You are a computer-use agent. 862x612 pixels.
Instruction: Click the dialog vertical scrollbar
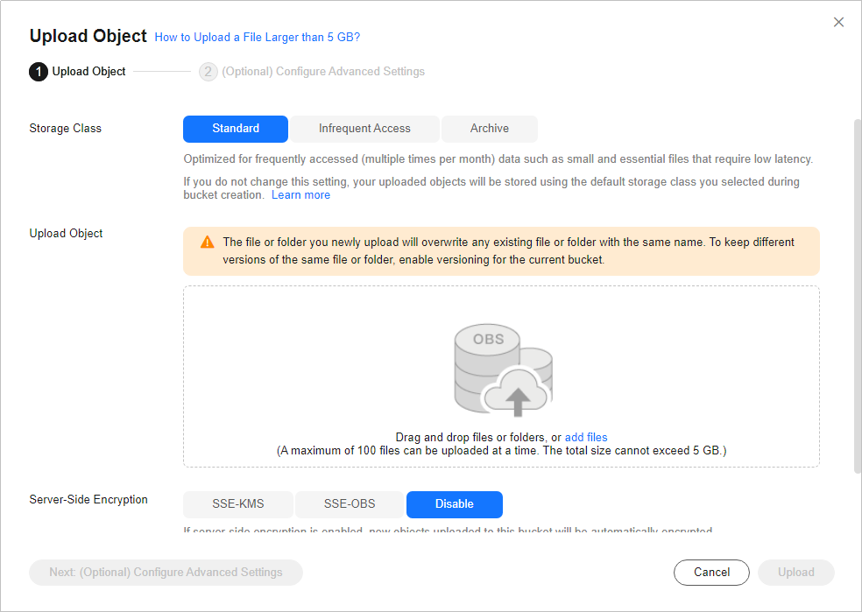click(x=857, y=296)
